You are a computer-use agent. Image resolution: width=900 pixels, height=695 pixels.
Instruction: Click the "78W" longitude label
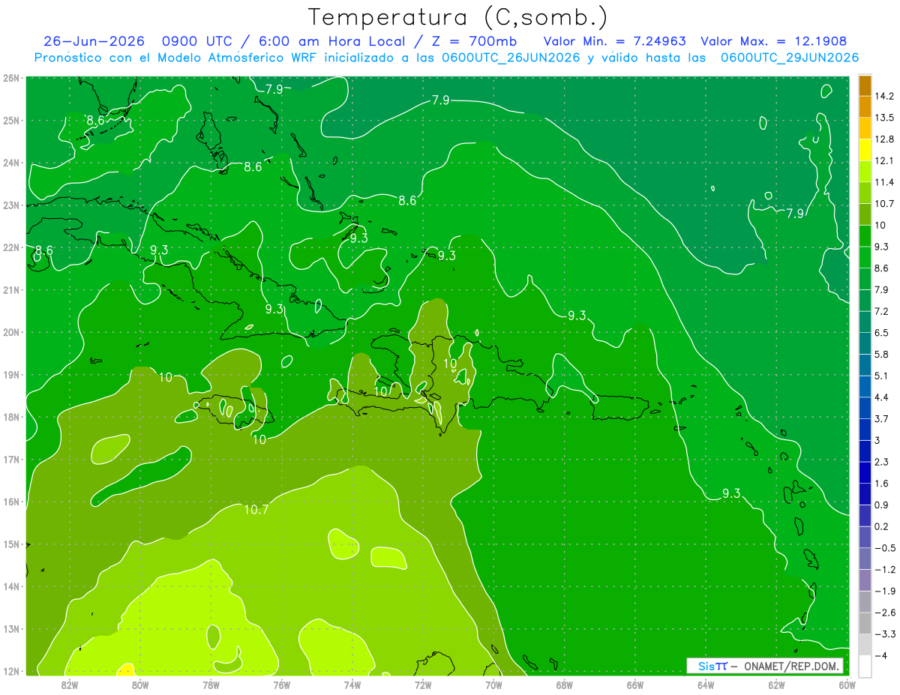[211, 685]
